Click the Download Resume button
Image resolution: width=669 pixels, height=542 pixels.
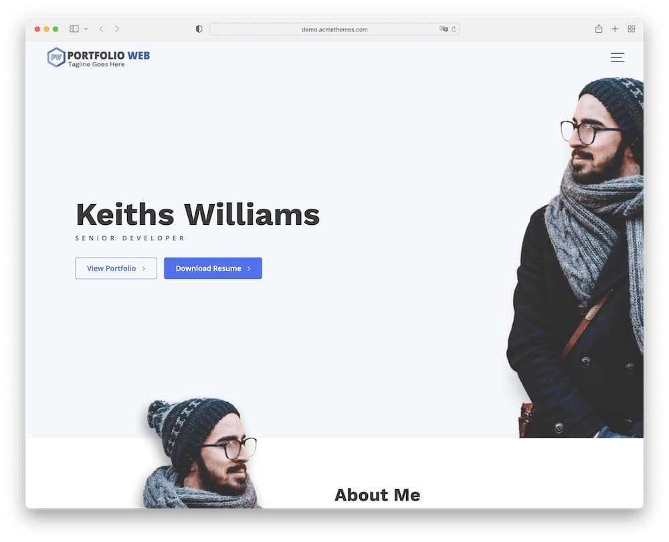[213, 268]
